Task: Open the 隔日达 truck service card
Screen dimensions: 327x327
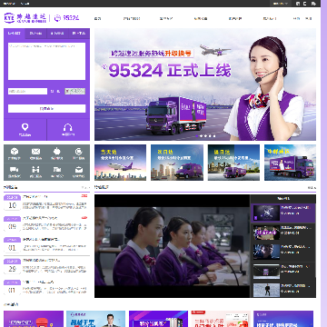Action: [233, 163]
